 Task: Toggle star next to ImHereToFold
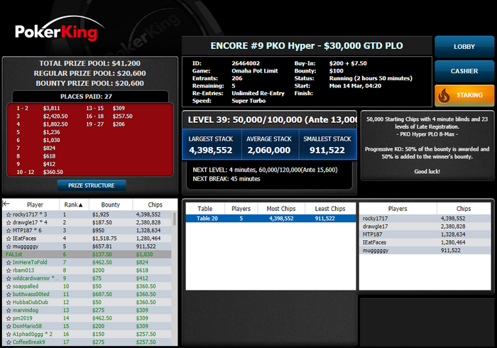click(9, 263)
